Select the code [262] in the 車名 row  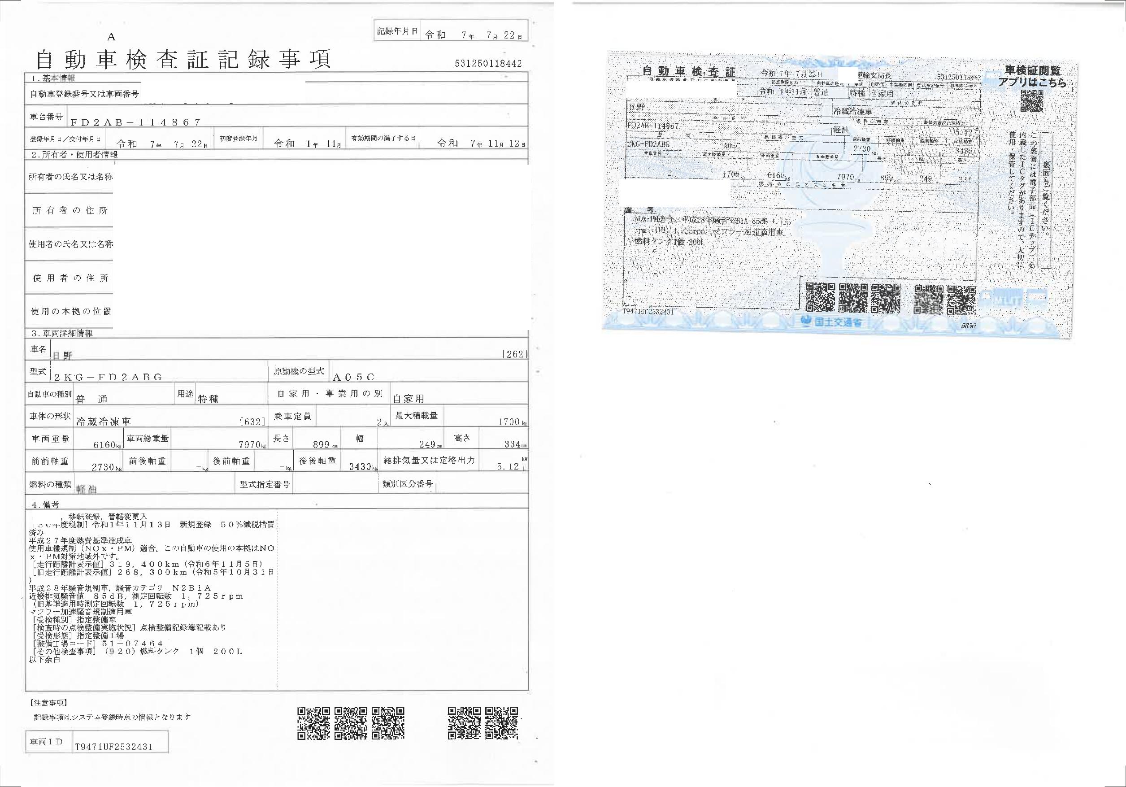(x=515, y=354)
